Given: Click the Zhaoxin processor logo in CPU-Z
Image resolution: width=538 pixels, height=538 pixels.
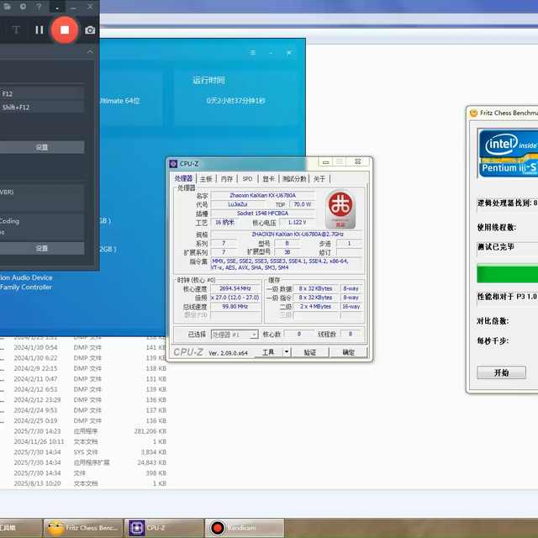Looking at the screenshot, I should tap(340, 210).
